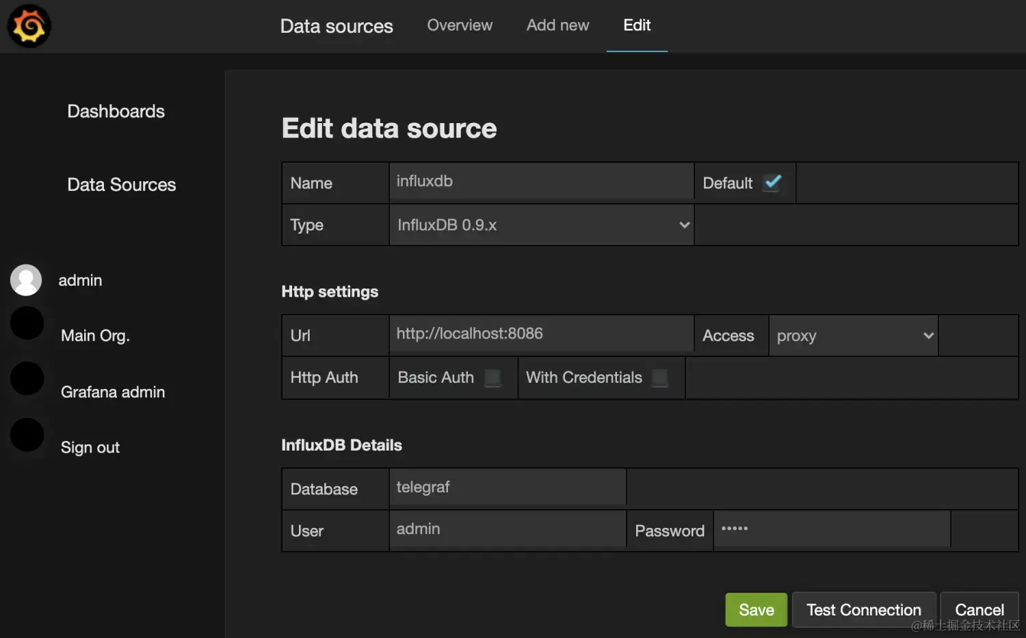Open the Access dropdown set to proxy
The height and width of the screenshot is (638, 1026).
coord(853,336)
